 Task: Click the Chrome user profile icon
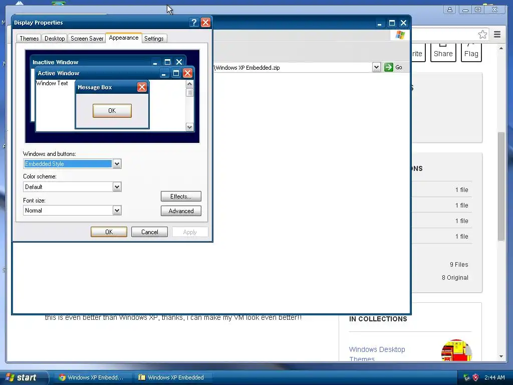pyautogui.click(x=450, y=10)
